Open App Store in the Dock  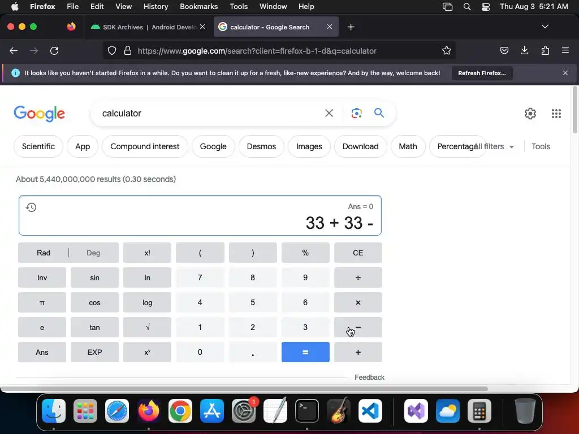(212, 411)
